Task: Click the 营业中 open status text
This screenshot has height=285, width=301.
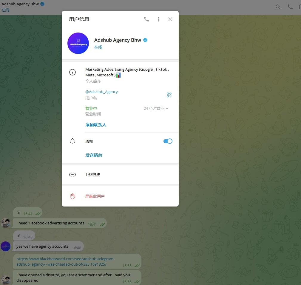Action: coord(91,108)
